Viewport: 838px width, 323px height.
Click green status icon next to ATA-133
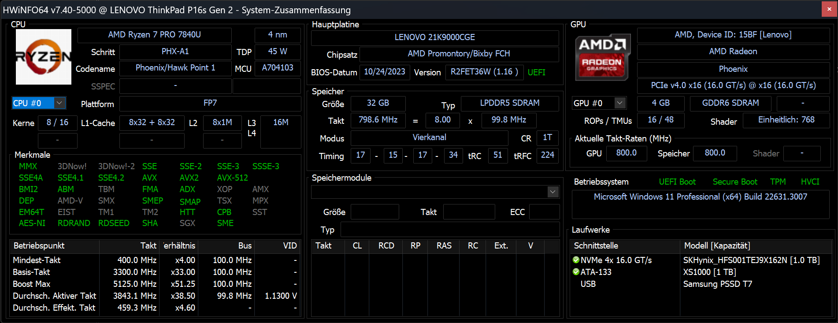click(576, 272)
